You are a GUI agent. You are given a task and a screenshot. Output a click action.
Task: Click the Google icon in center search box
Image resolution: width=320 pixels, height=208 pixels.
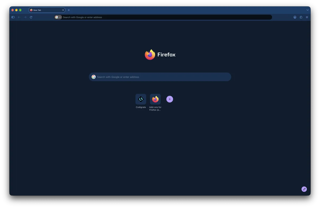click(94, 77)
